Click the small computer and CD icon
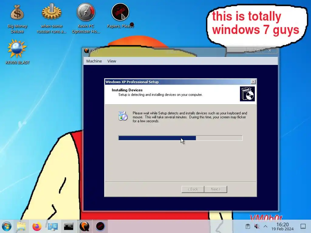 coord(123,116)
